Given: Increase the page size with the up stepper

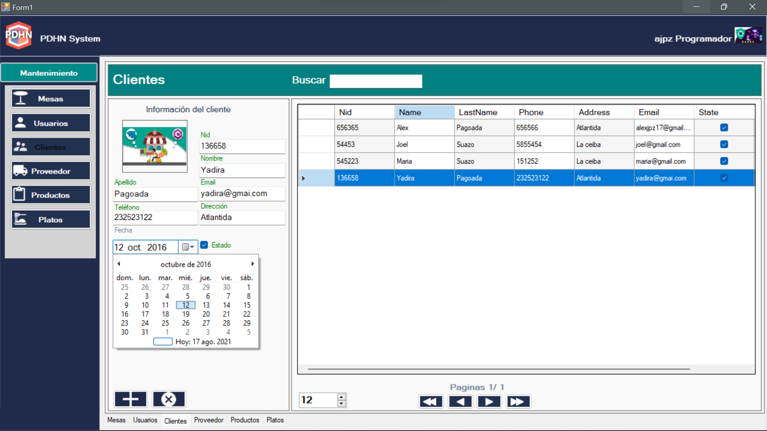Looking at the screenshot, I should pos(341,397).
